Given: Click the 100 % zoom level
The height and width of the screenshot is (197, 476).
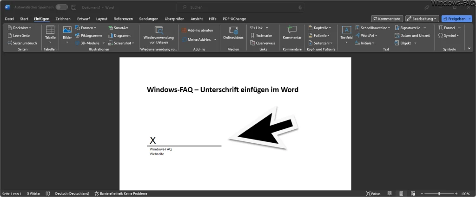Looking at the screenshot, I should tap(465, 193).
